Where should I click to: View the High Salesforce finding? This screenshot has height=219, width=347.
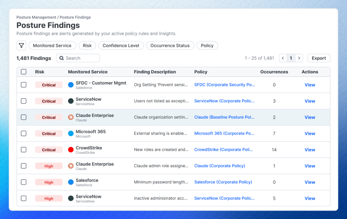click(x=310, y=182)
